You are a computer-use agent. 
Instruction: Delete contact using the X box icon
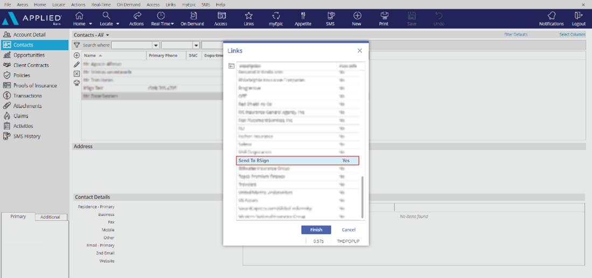tap(76, 73)
